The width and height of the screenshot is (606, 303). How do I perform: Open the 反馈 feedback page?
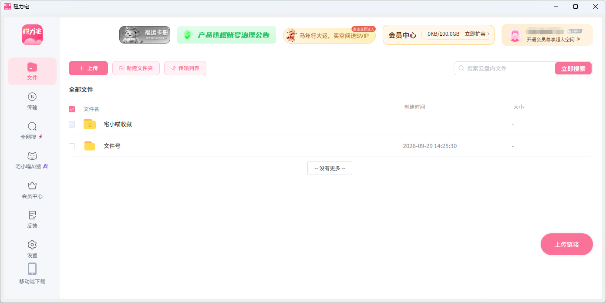[32, 219]
